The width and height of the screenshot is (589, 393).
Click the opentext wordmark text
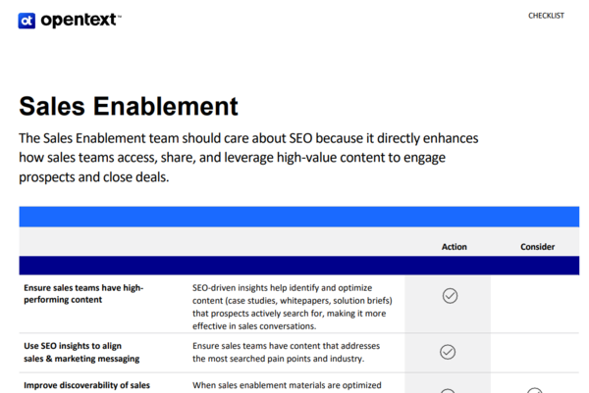[x=78, y=20]
